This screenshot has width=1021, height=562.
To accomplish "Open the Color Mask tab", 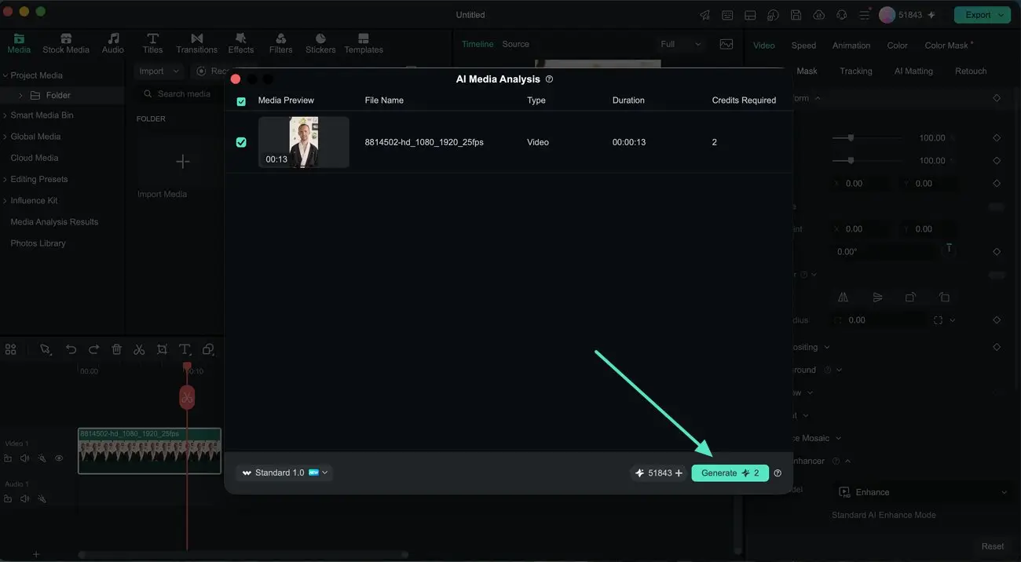I will (948, 46).
